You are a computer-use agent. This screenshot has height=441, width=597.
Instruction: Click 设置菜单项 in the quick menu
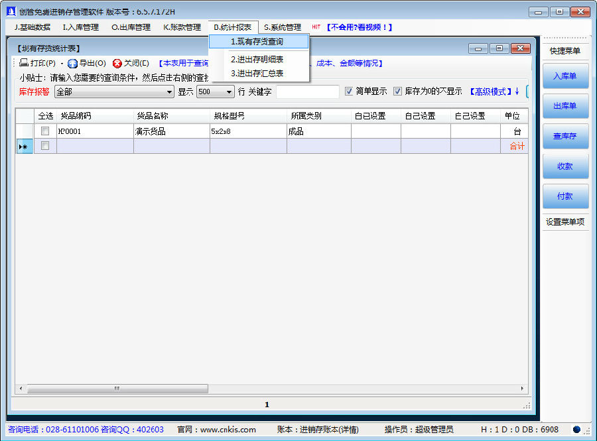pyautogui.click(x=565, y=222)
